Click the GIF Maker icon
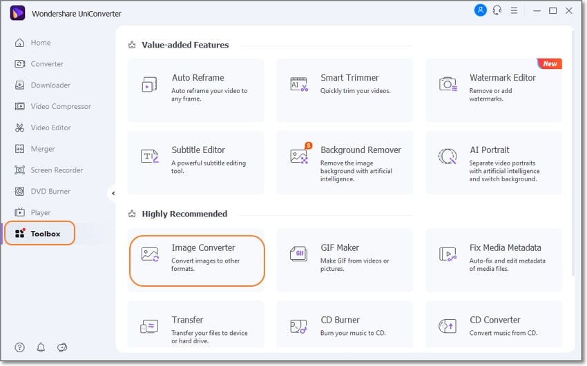This screenshot has height=366, width=587. [x=299, y=254]
